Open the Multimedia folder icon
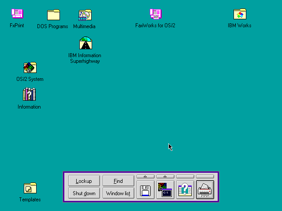282x211 pixels. [x=85, y=15]
